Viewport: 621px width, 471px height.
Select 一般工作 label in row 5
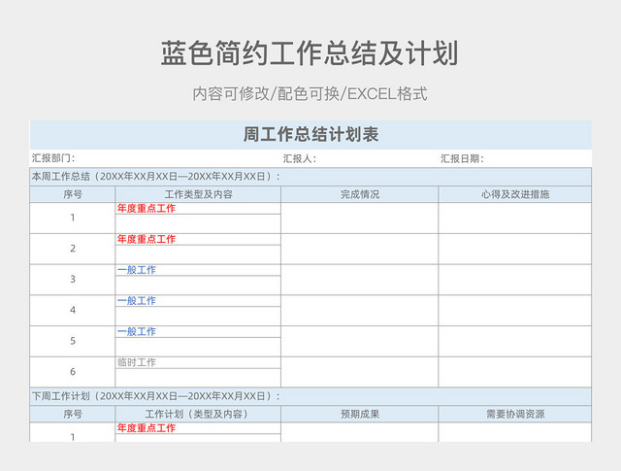pos(137,331)
